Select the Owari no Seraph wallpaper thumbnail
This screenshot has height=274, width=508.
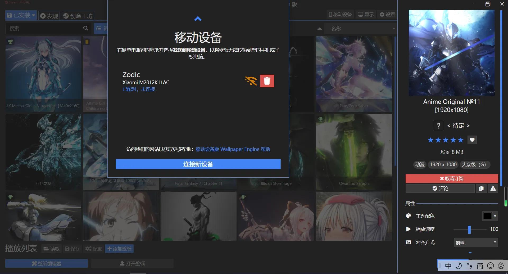[354, 152]
